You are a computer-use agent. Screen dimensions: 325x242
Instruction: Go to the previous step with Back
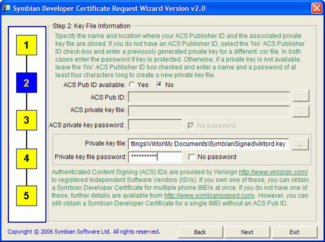(x=200, y=232)
